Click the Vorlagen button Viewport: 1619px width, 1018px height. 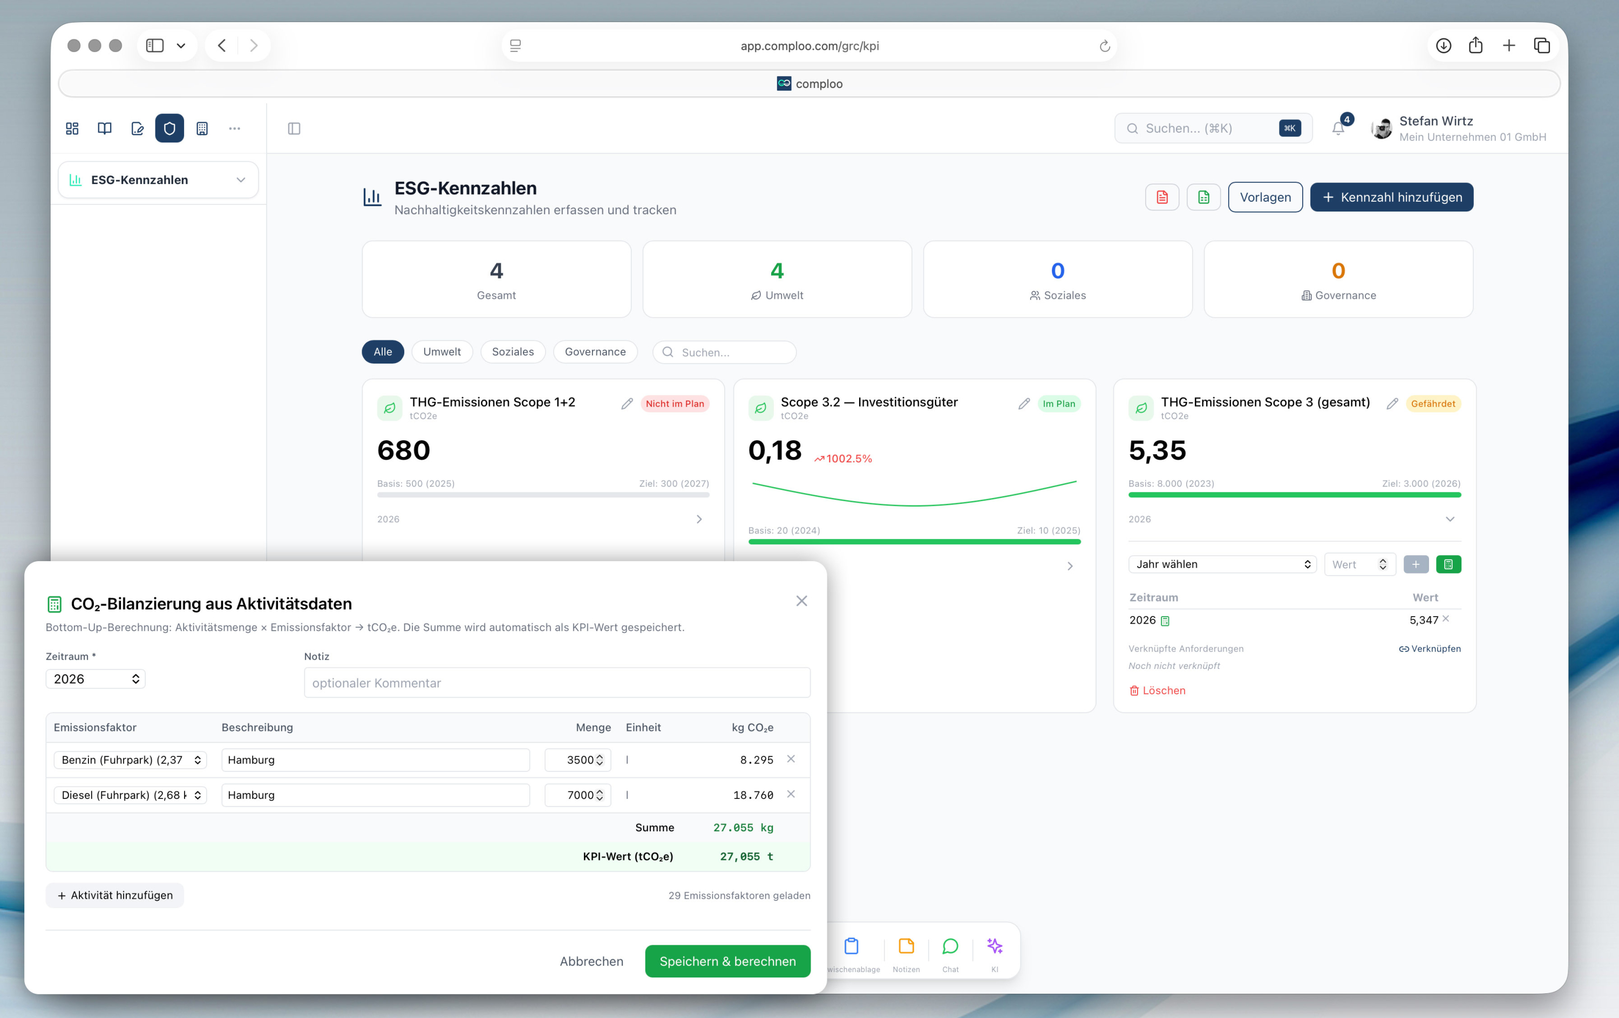[x=1264, y=197]
